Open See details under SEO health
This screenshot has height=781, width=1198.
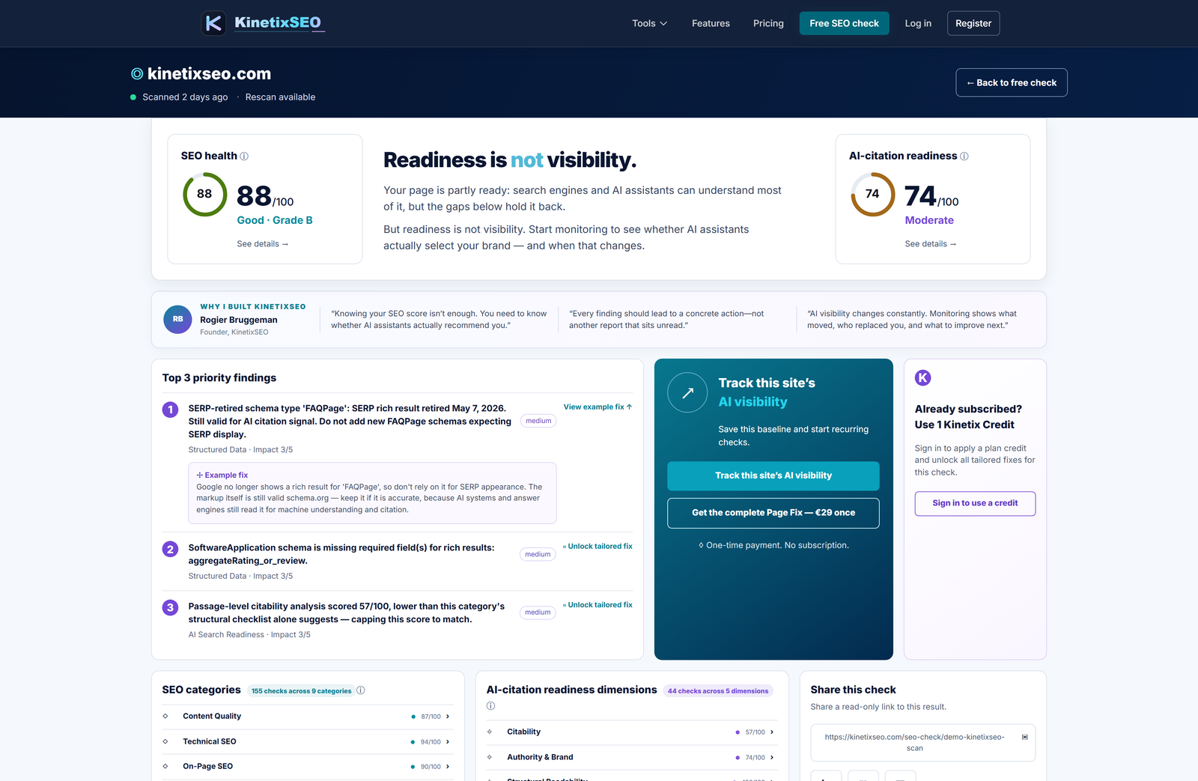pyautogui.click(x=263, y=244)
